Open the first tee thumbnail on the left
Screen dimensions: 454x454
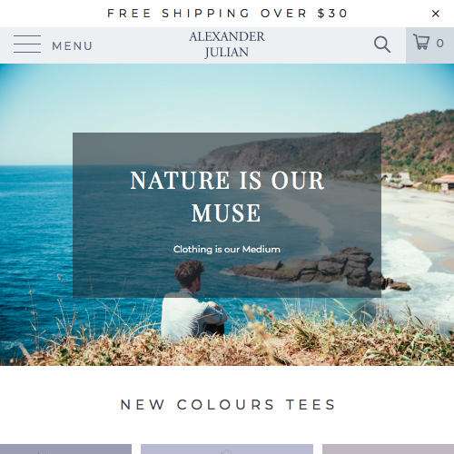(x=65, y=449)
